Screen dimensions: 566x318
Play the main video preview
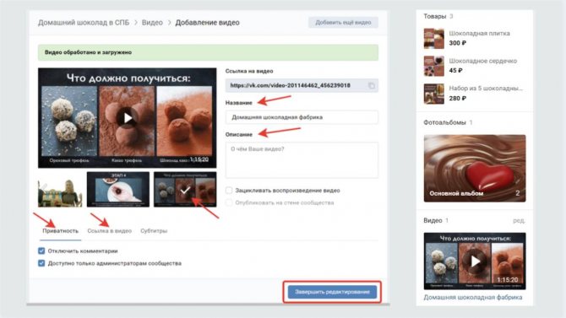127,118
